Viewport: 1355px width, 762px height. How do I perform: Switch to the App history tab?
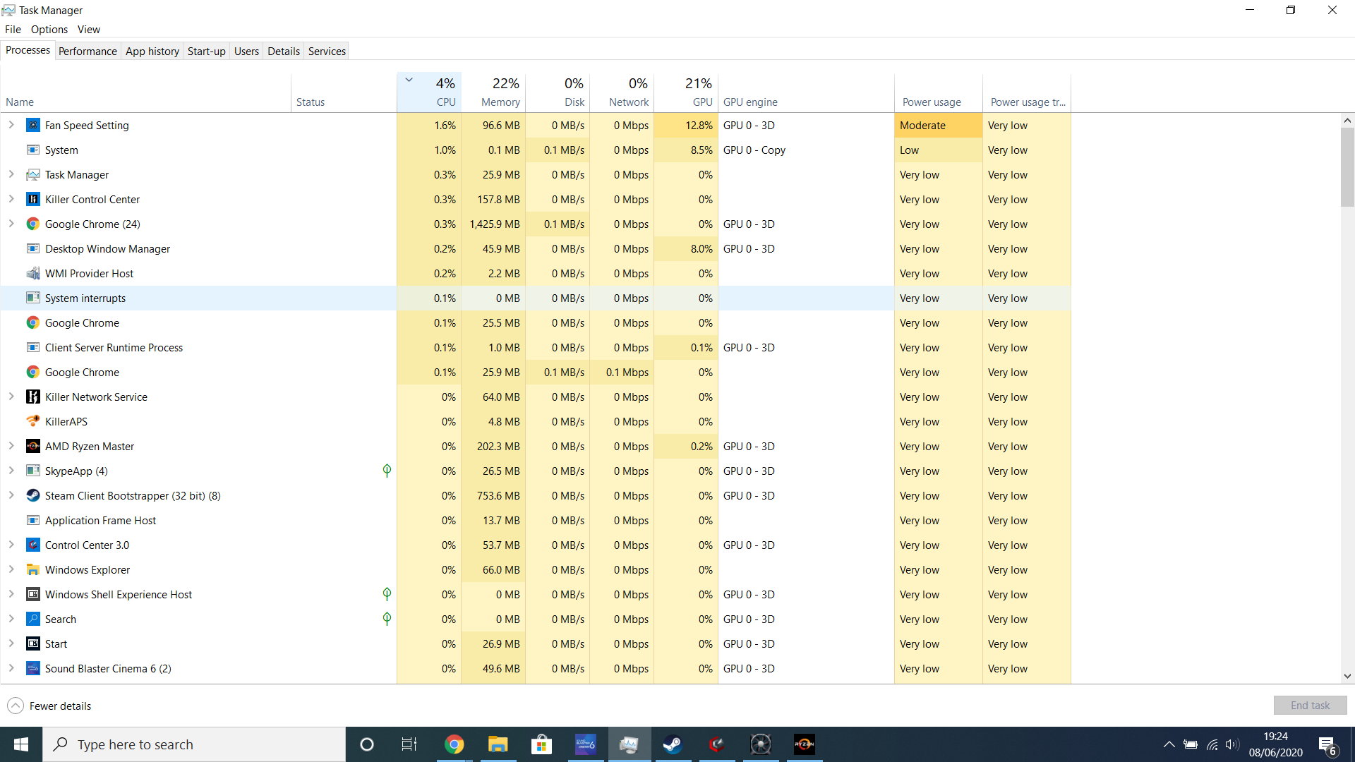pyautogui.click(x=152, y=52)
